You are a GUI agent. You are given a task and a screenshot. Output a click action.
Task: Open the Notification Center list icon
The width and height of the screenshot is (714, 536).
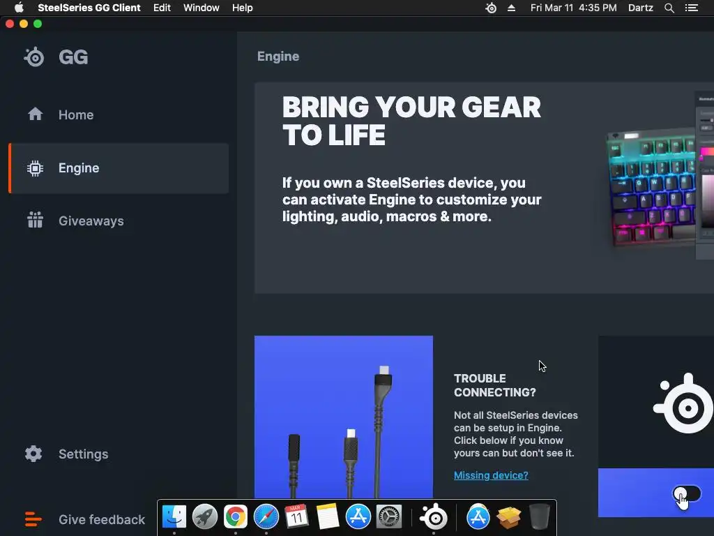pos(691,8)
